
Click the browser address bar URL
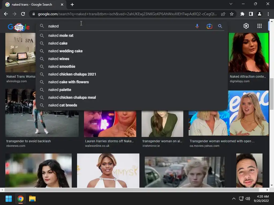tap(127, 14)
